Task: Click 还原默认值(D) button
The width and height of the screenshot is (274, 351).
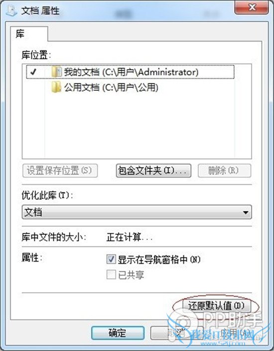Action: (217, 306)
